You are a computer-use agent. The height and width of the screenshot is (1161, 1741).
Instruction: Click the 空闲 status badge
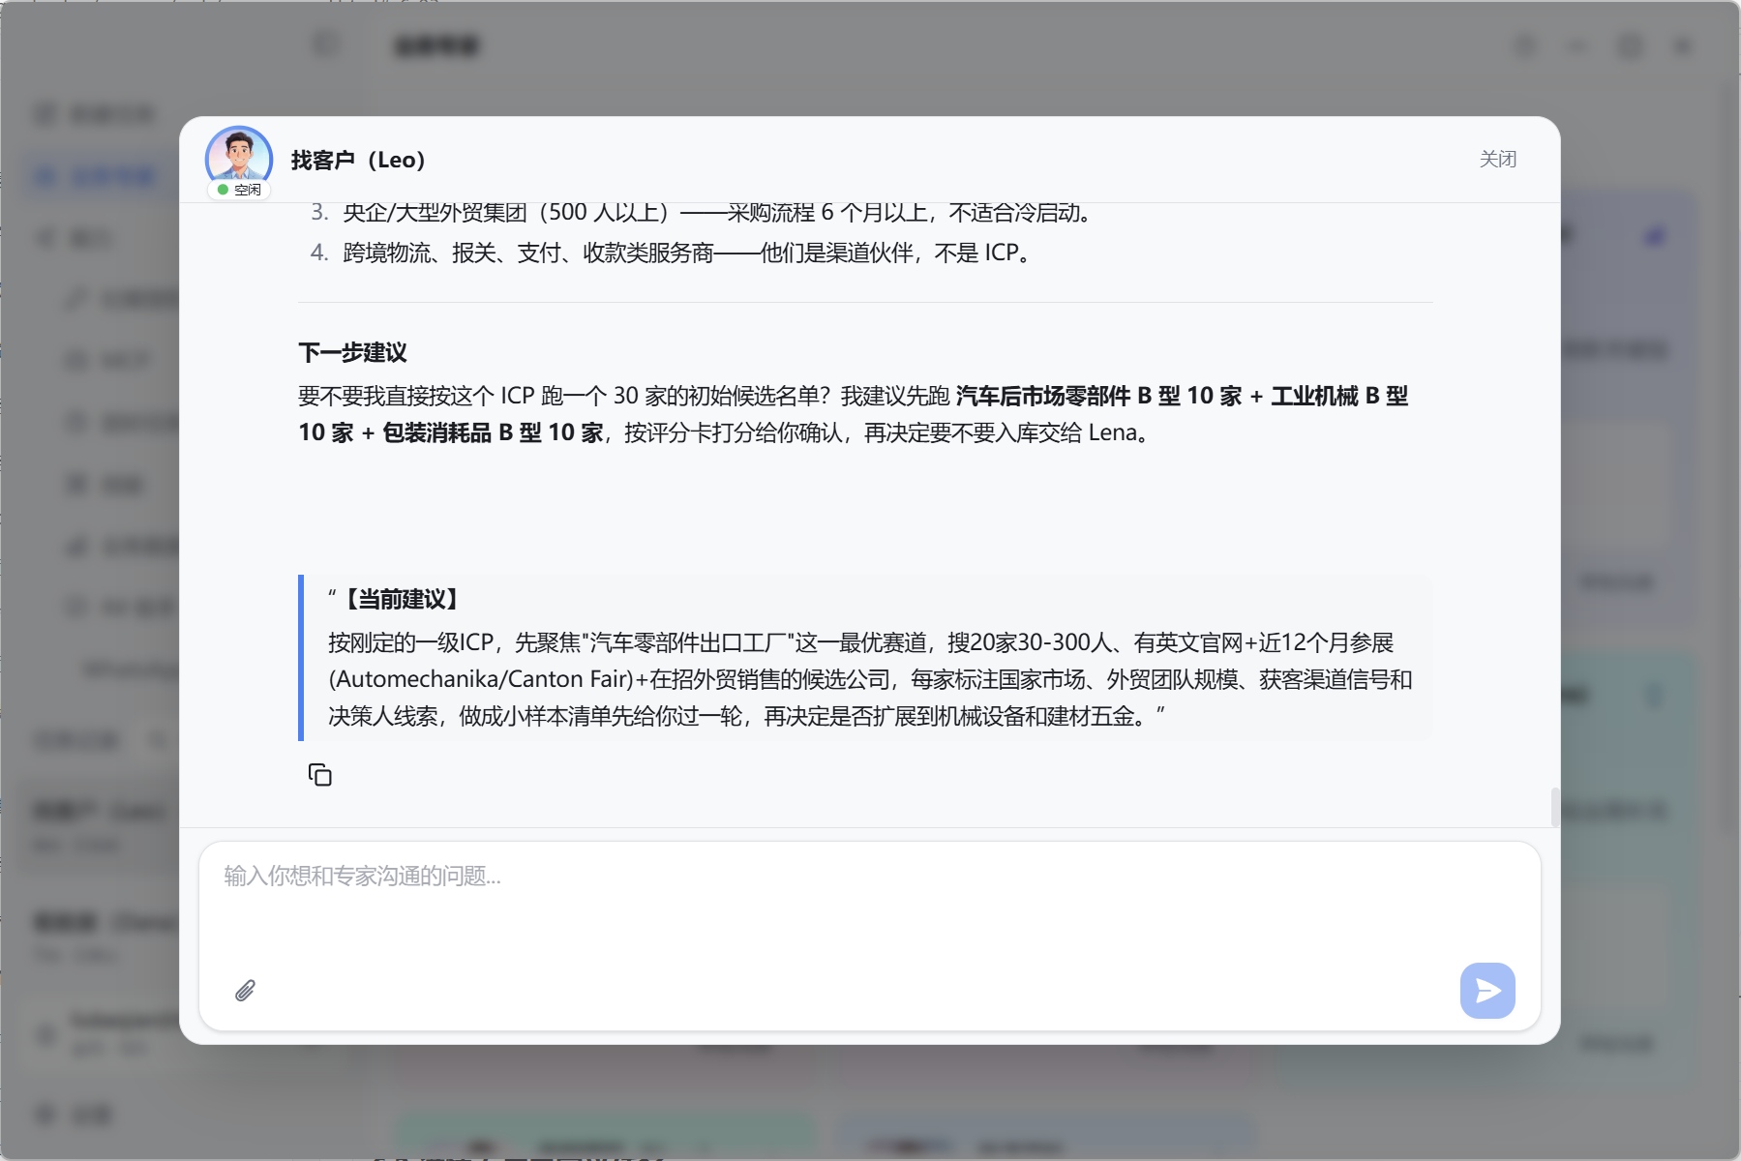click(239, 190)
